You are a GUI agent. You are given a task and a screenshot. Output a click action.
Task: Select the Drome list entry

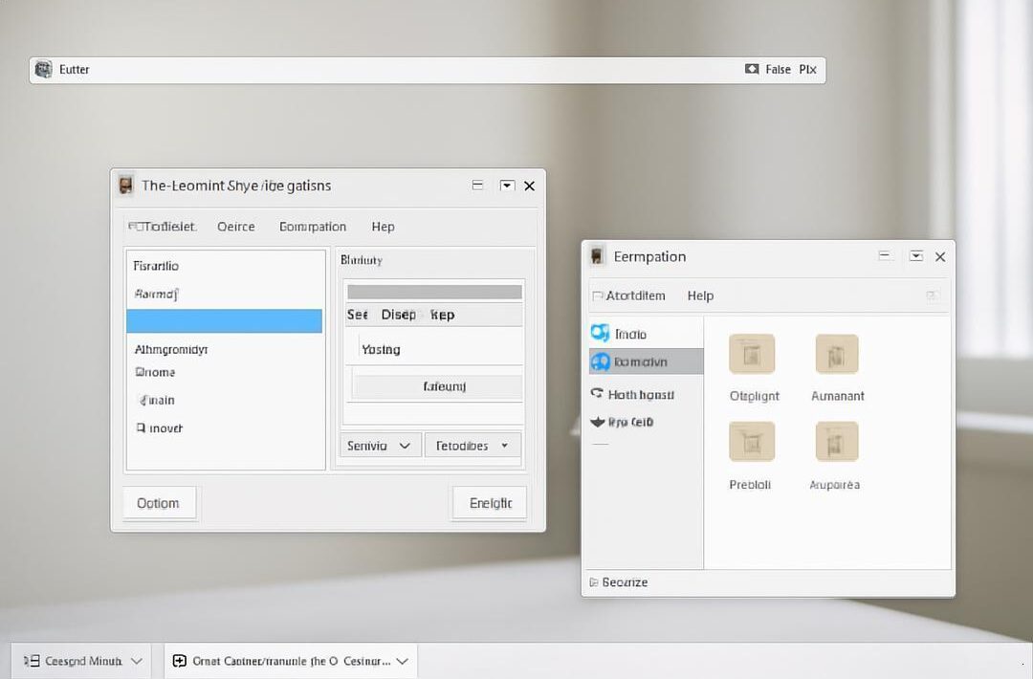coord(156,372)
